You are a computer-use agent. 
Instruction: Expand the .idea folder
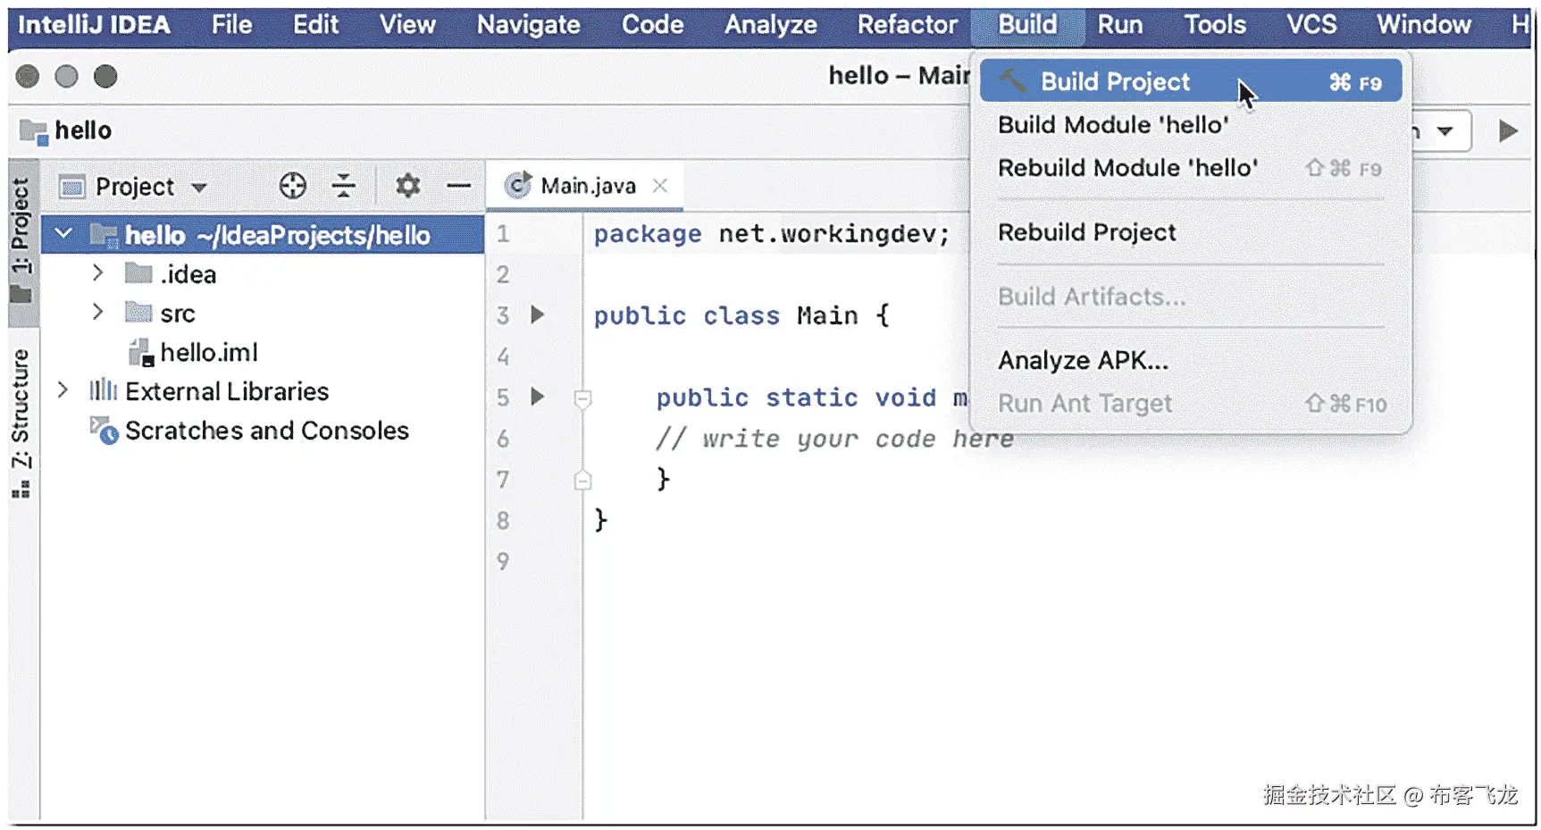point(98,273)
